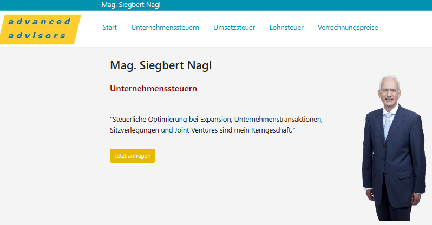This screenshot has height=225, width=432.
Task: Select the Umsatzsteuer menu item
Action: click(x=234, y=27)
